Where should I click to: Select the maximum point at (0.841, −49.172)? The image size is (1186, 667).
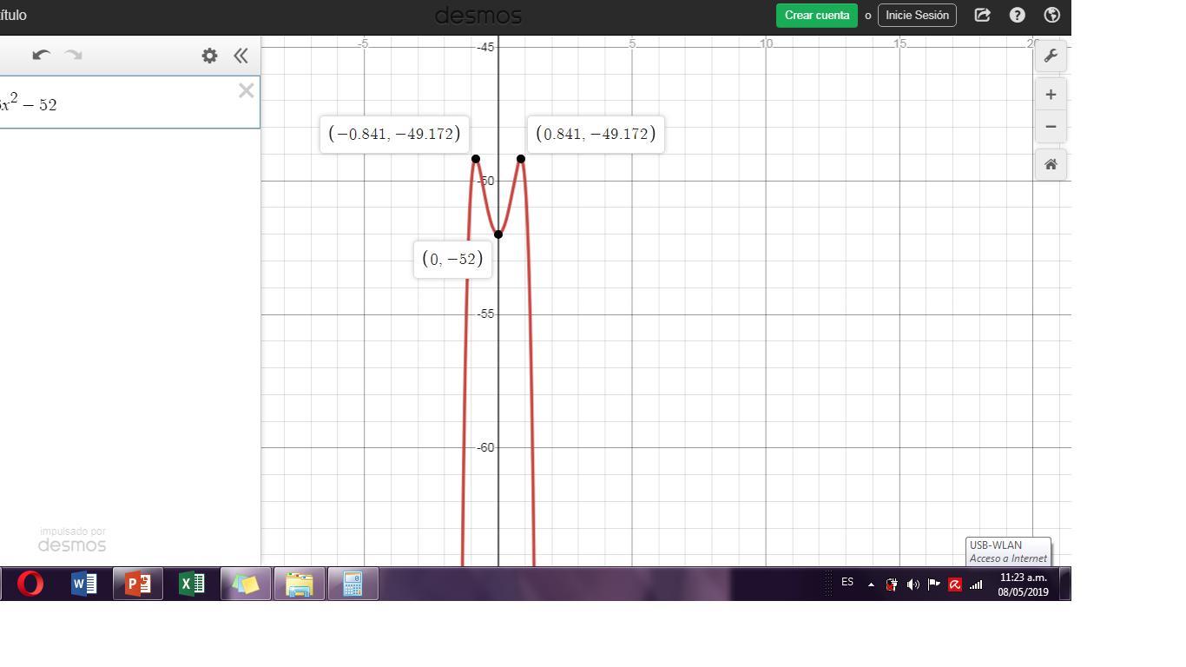click(x=521, y=159)
